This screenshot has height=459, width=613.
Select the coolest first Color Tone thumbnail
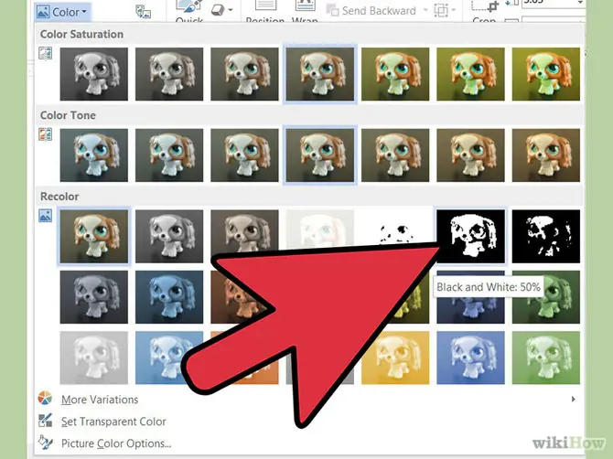click(94, 155)
